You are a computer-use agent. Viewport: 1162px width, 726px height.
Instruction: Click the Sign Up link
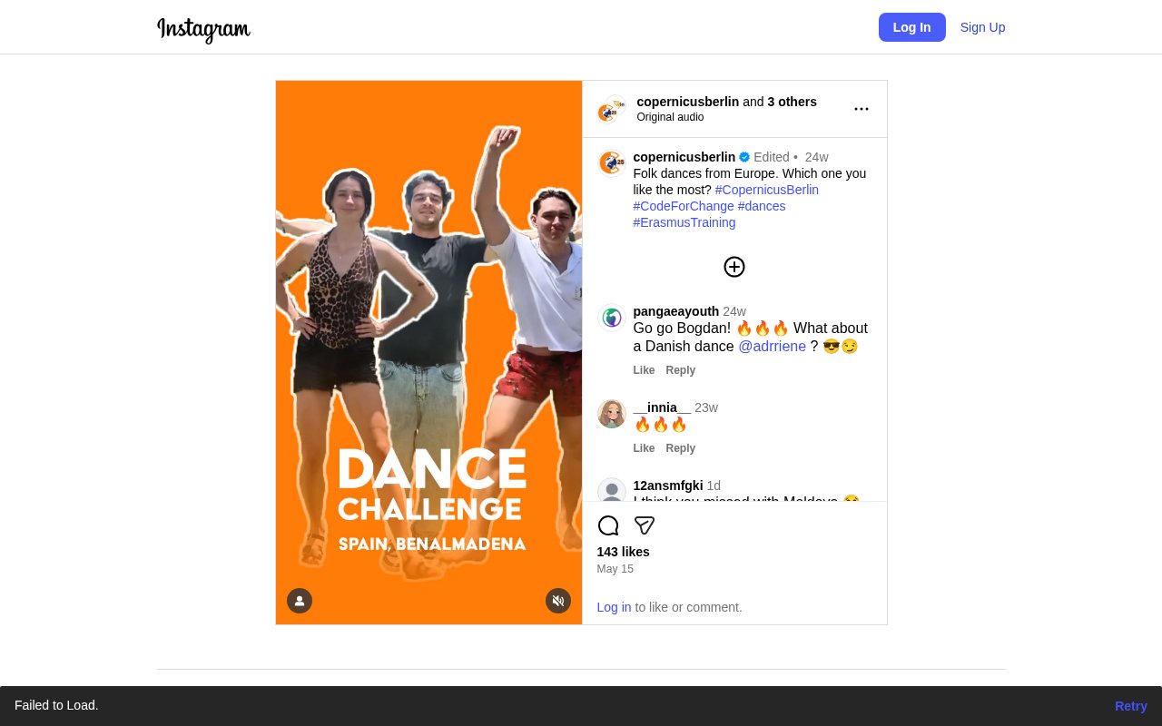click(x=982, y=27)
